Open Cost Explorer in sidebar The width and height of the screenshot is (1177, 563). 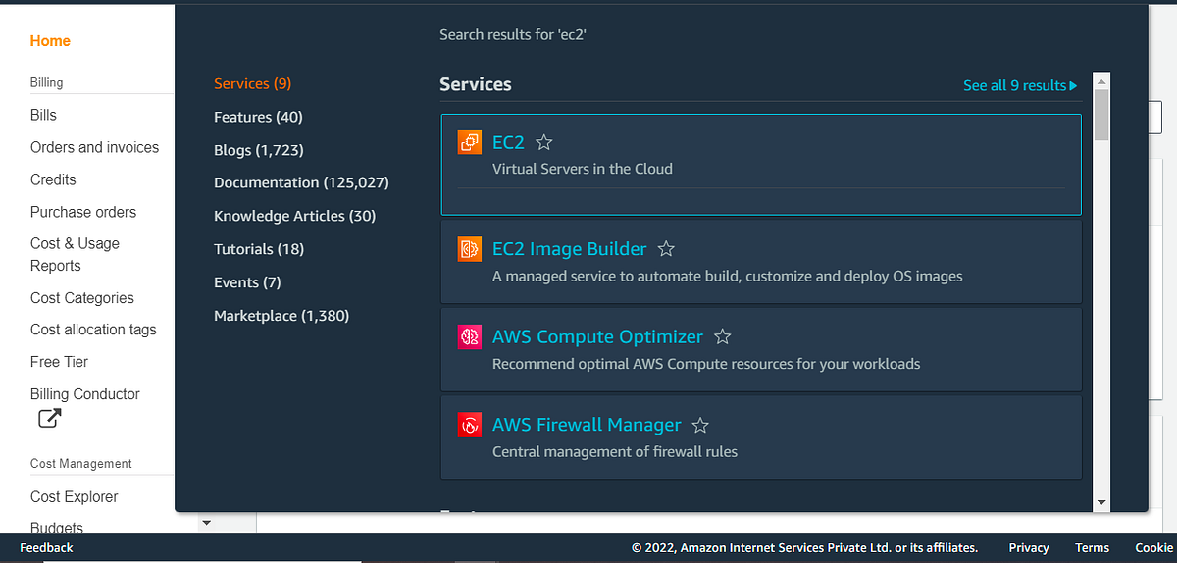click(74, 496)
